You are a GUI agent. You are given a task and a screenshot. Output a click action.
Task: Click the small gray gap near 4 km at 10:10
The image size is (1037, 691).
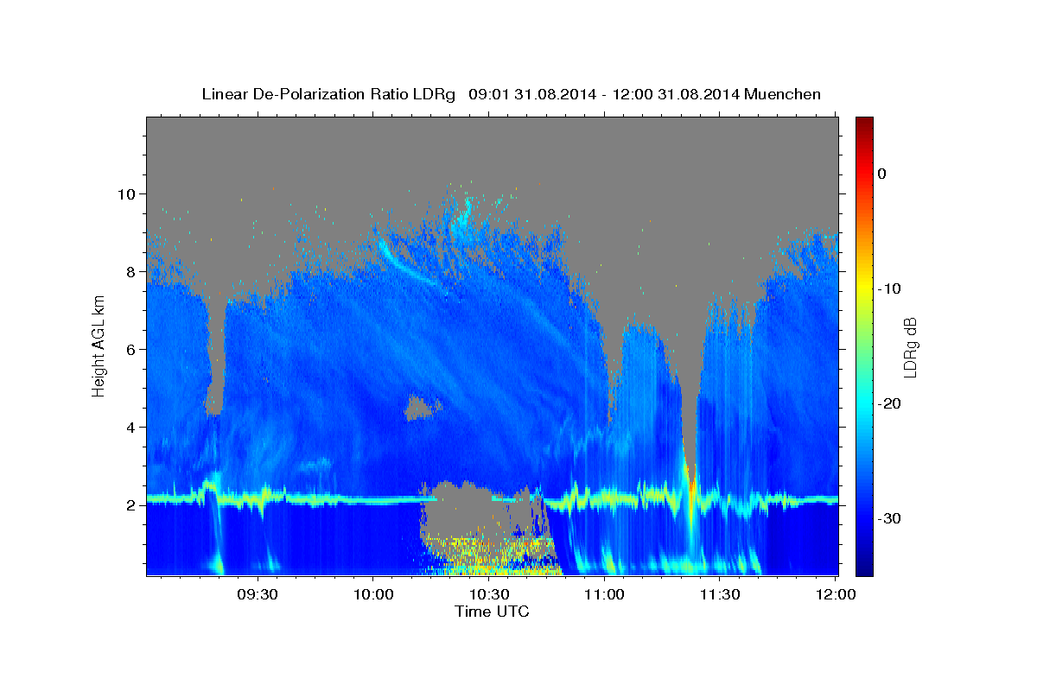coord(422,407)
